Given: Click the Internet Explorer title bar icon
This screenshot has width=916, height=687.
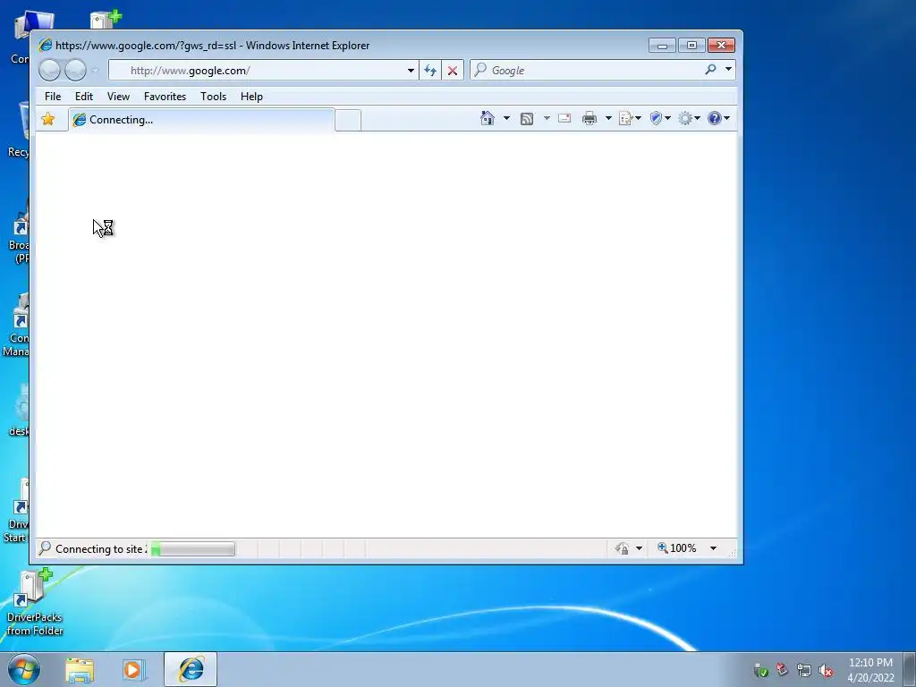Looking at the screenshot, I should 45,46.
